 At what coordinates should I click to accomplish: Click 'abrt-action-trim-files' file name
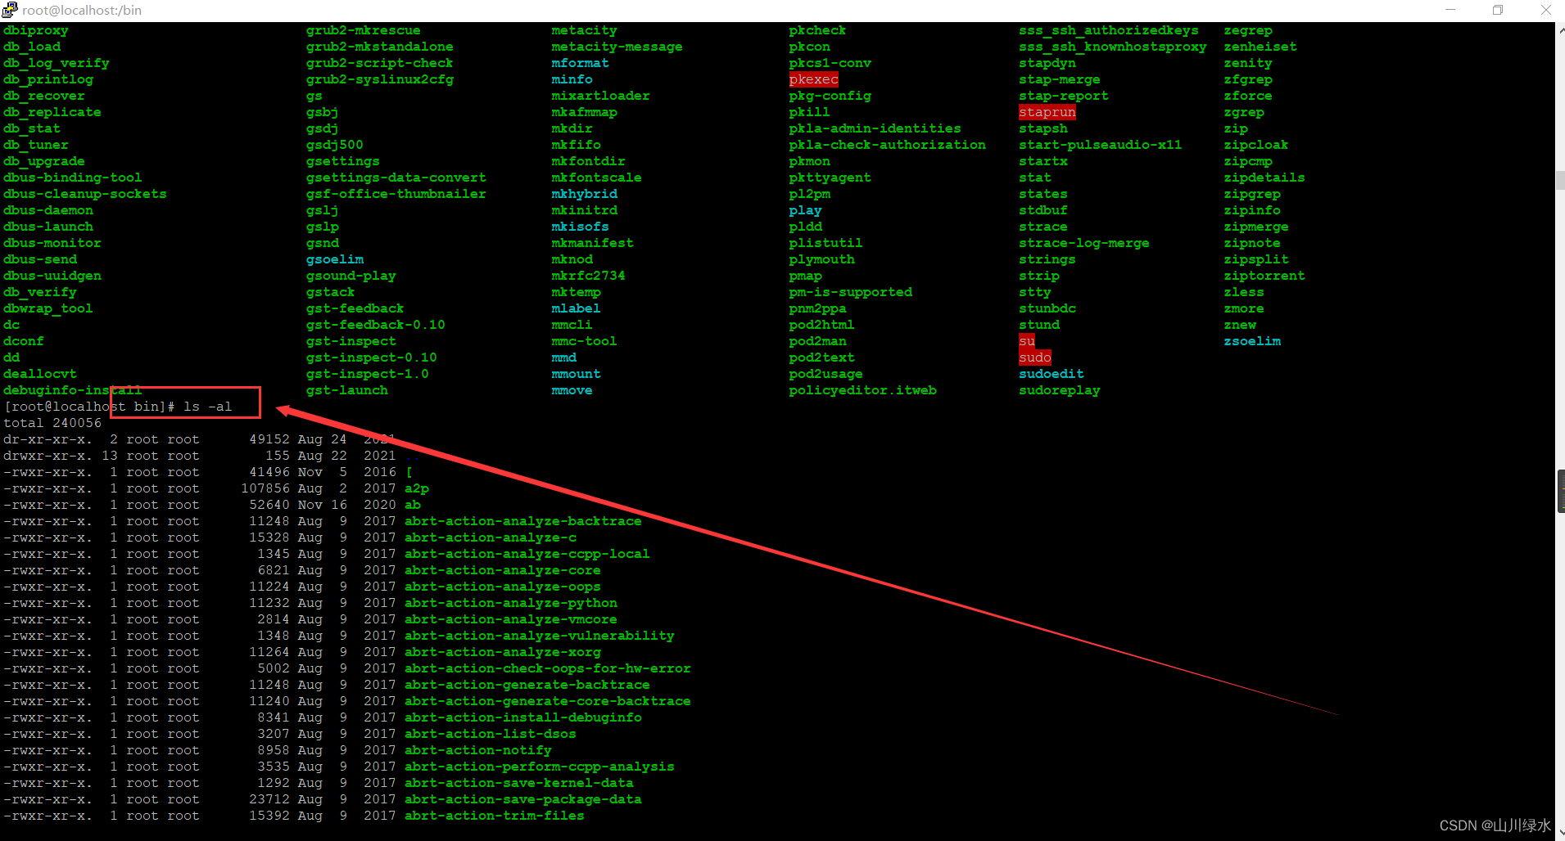tap(495, 816)
